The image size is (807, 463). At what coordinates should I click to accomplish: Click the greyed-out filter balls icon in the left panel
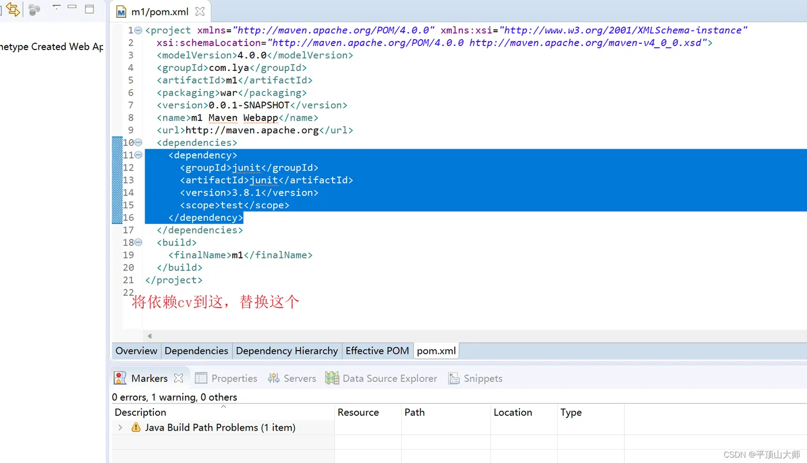(35, 9)
